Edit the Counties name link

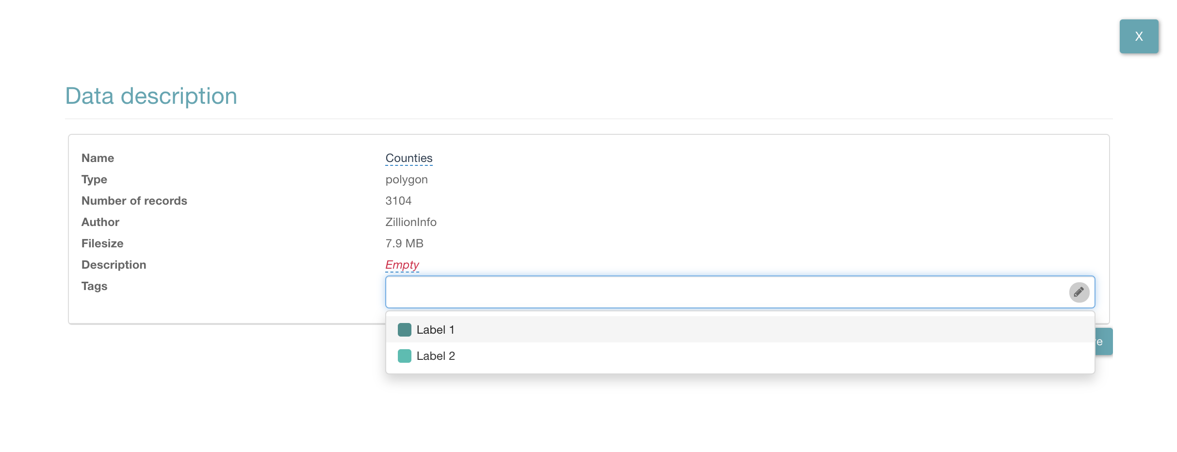tap(409, 158)
